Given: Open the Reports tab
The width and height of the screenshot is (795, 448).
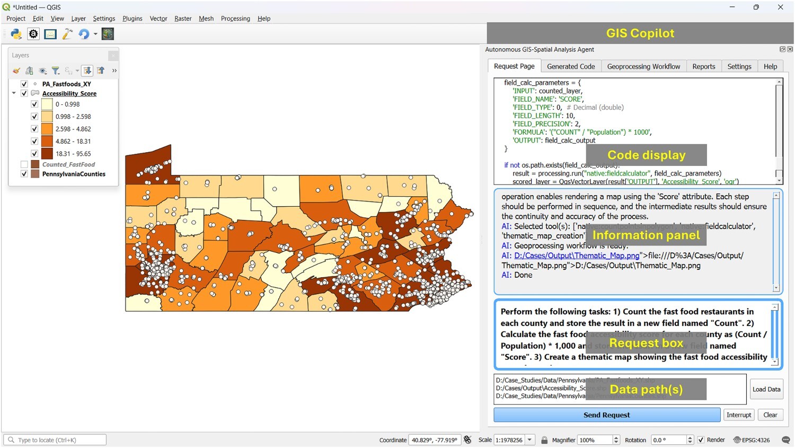Looking at the screenshot, I should click(x=704, y=66).
